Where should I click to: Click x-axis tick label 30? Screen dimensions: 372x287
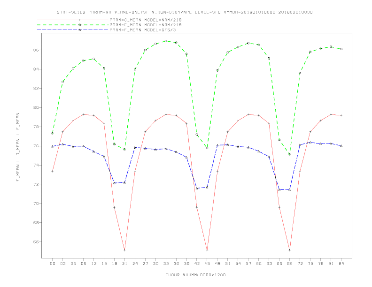coord(155,264)
